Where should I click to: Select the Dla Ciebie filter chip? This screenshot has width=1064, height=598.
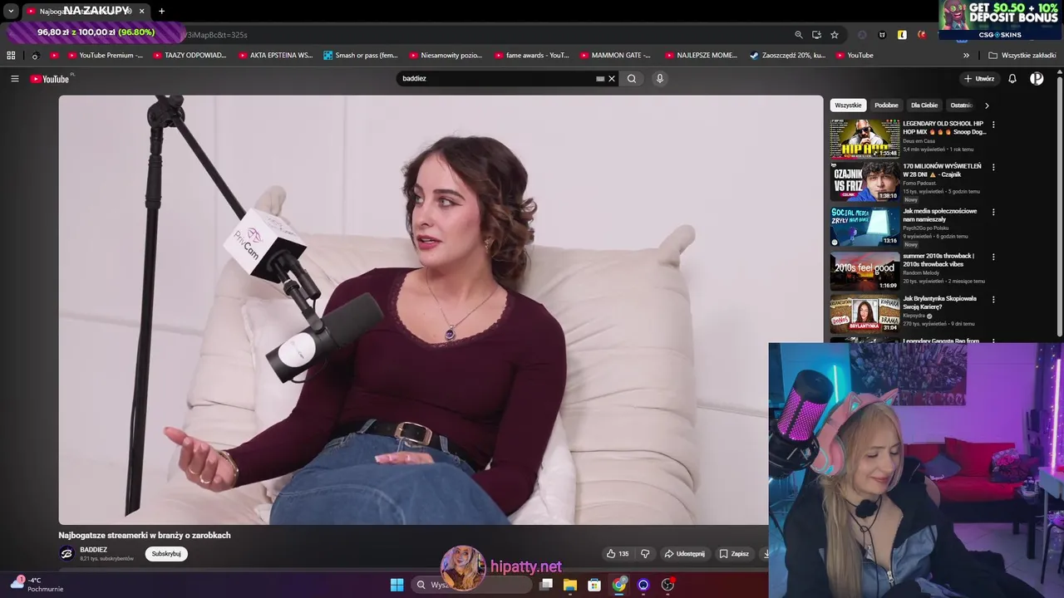click(924, 105)
